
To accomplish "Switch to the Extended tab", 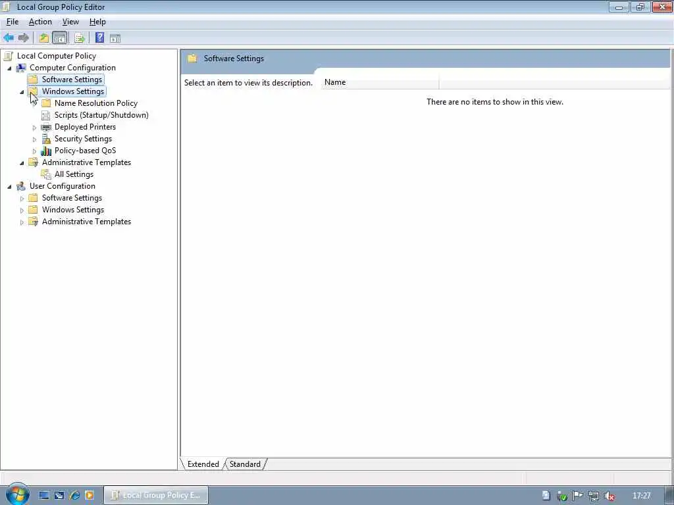I will coord(203,464).
